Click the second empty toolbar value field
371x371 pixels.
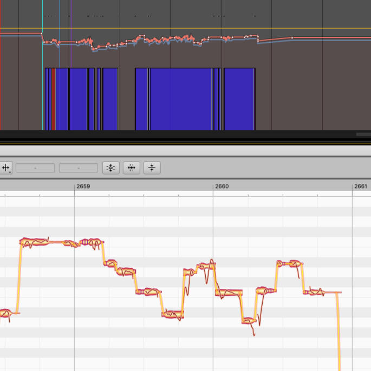click(79, 168)
